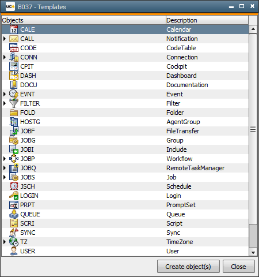Click the QUEUE object icon
This screenshot has height=277, width=259.
click(x=14, y=214)
